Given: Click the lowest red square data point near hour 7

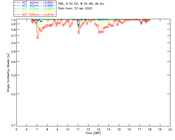Looking at the screenshot, I should [x=38, y=38].
